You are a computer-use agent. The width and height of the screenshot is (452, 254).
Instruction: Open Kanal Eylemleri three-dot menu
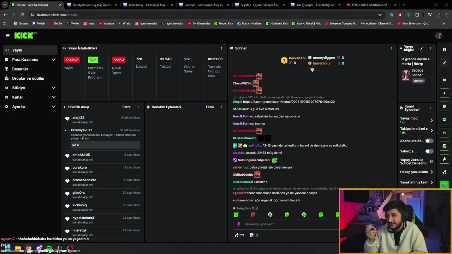pos(430,108)
